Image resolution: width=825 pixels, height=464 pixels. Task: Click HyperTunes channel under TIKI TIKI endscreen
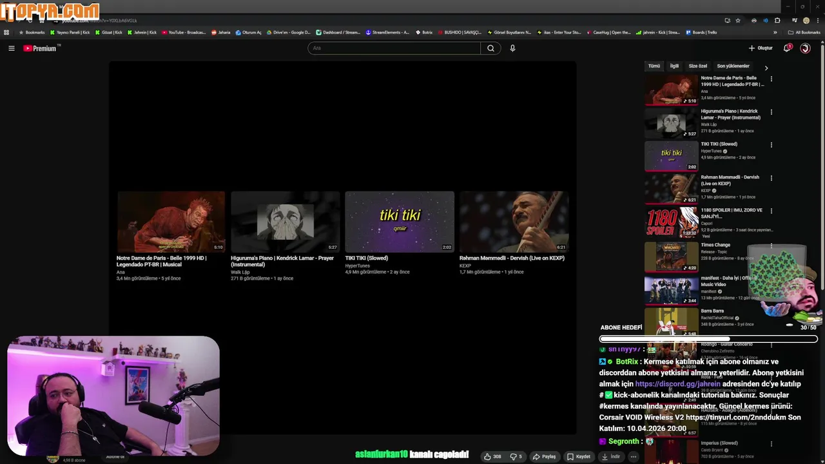357,266
